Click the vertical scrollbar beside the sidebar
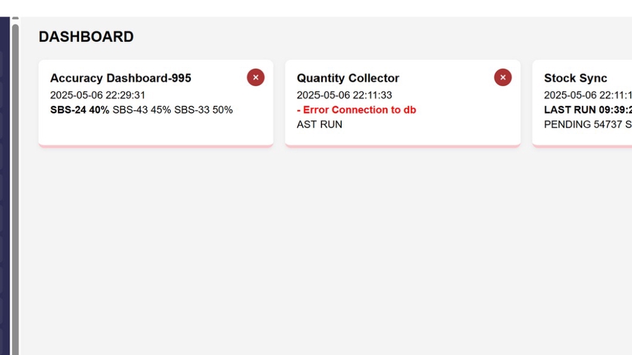 tap(15, 184)
